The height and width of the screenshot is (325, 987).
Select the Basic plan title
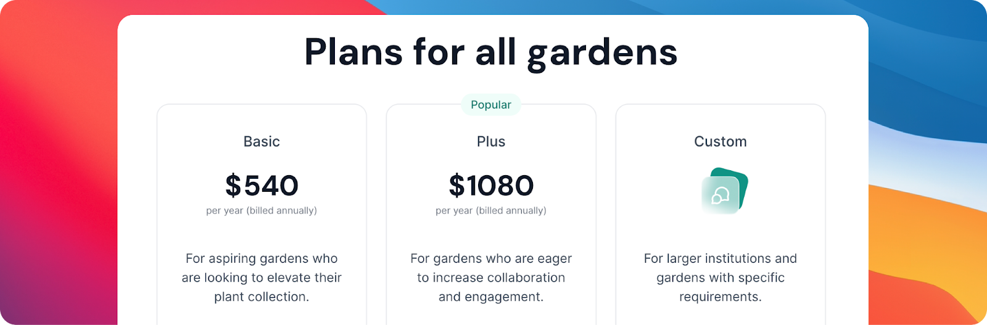(x=262, y=142)
